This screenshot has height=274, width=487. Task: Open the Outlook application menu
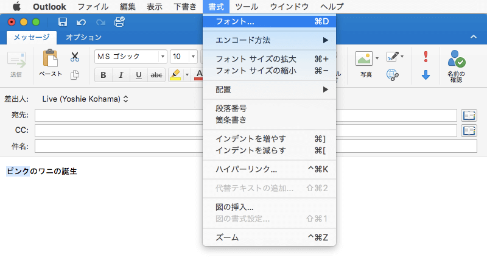pyautogui.click(x=49, y=7)
